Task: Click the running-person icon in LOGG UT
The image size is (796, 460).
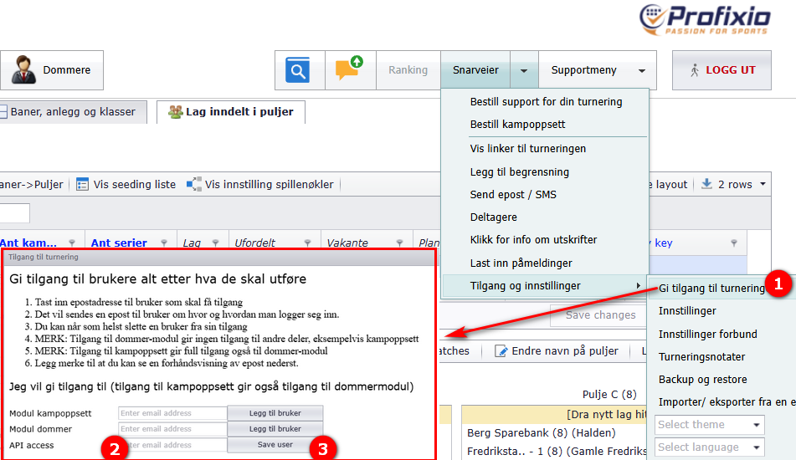Action: [695, 70]
